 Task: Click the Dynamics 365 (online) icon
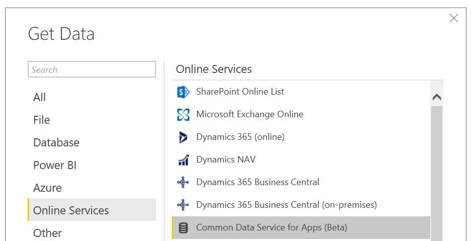point(183,137)
